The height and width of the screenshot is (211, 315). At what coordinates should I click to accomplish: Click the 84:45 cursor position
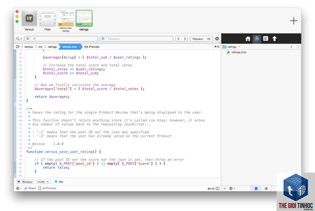tap(211, 189)
